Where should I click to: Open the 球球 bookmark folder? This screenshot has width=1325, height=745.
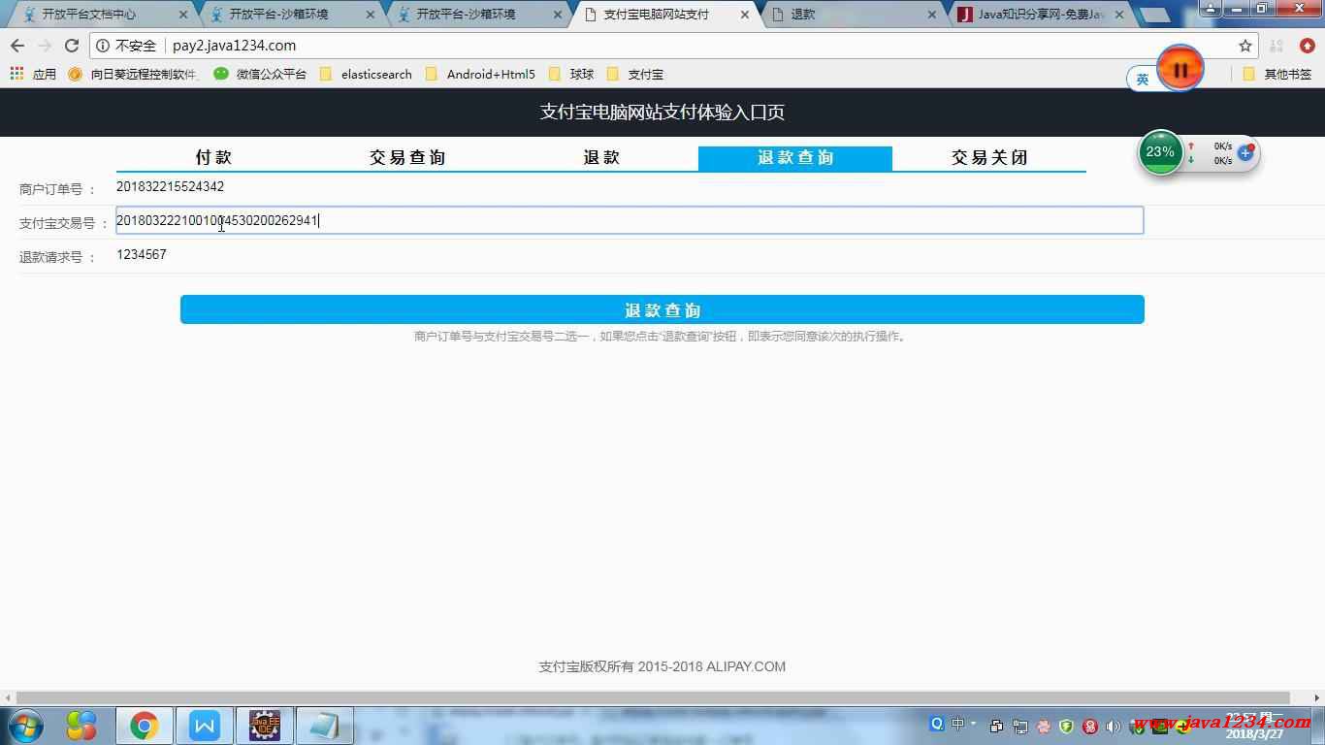coord(571,74)
